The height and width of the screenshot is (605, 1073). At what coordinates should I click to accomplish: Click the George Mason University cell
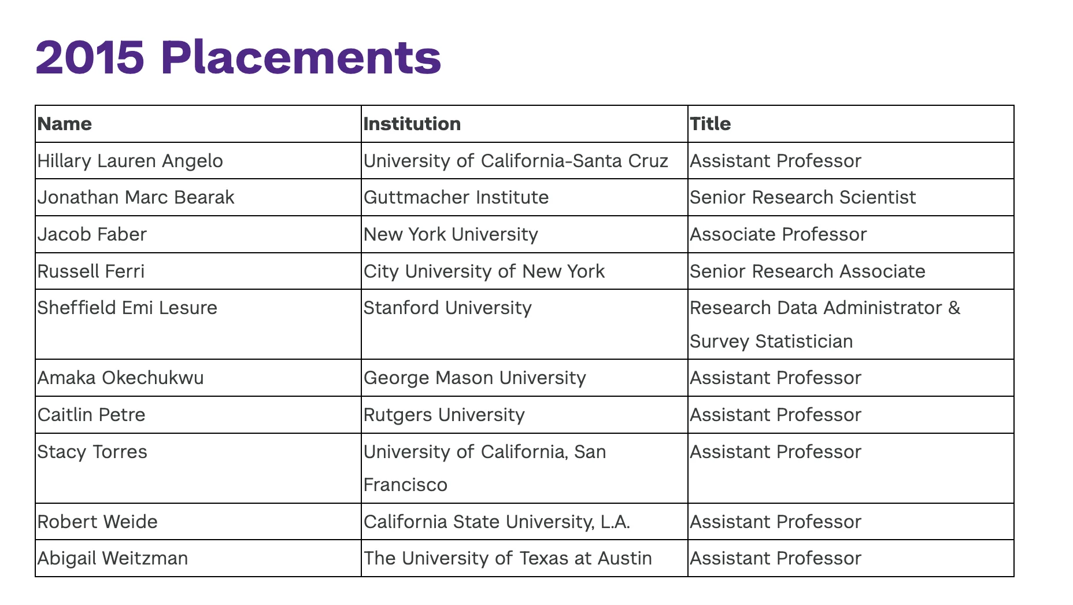click(475, 378)
